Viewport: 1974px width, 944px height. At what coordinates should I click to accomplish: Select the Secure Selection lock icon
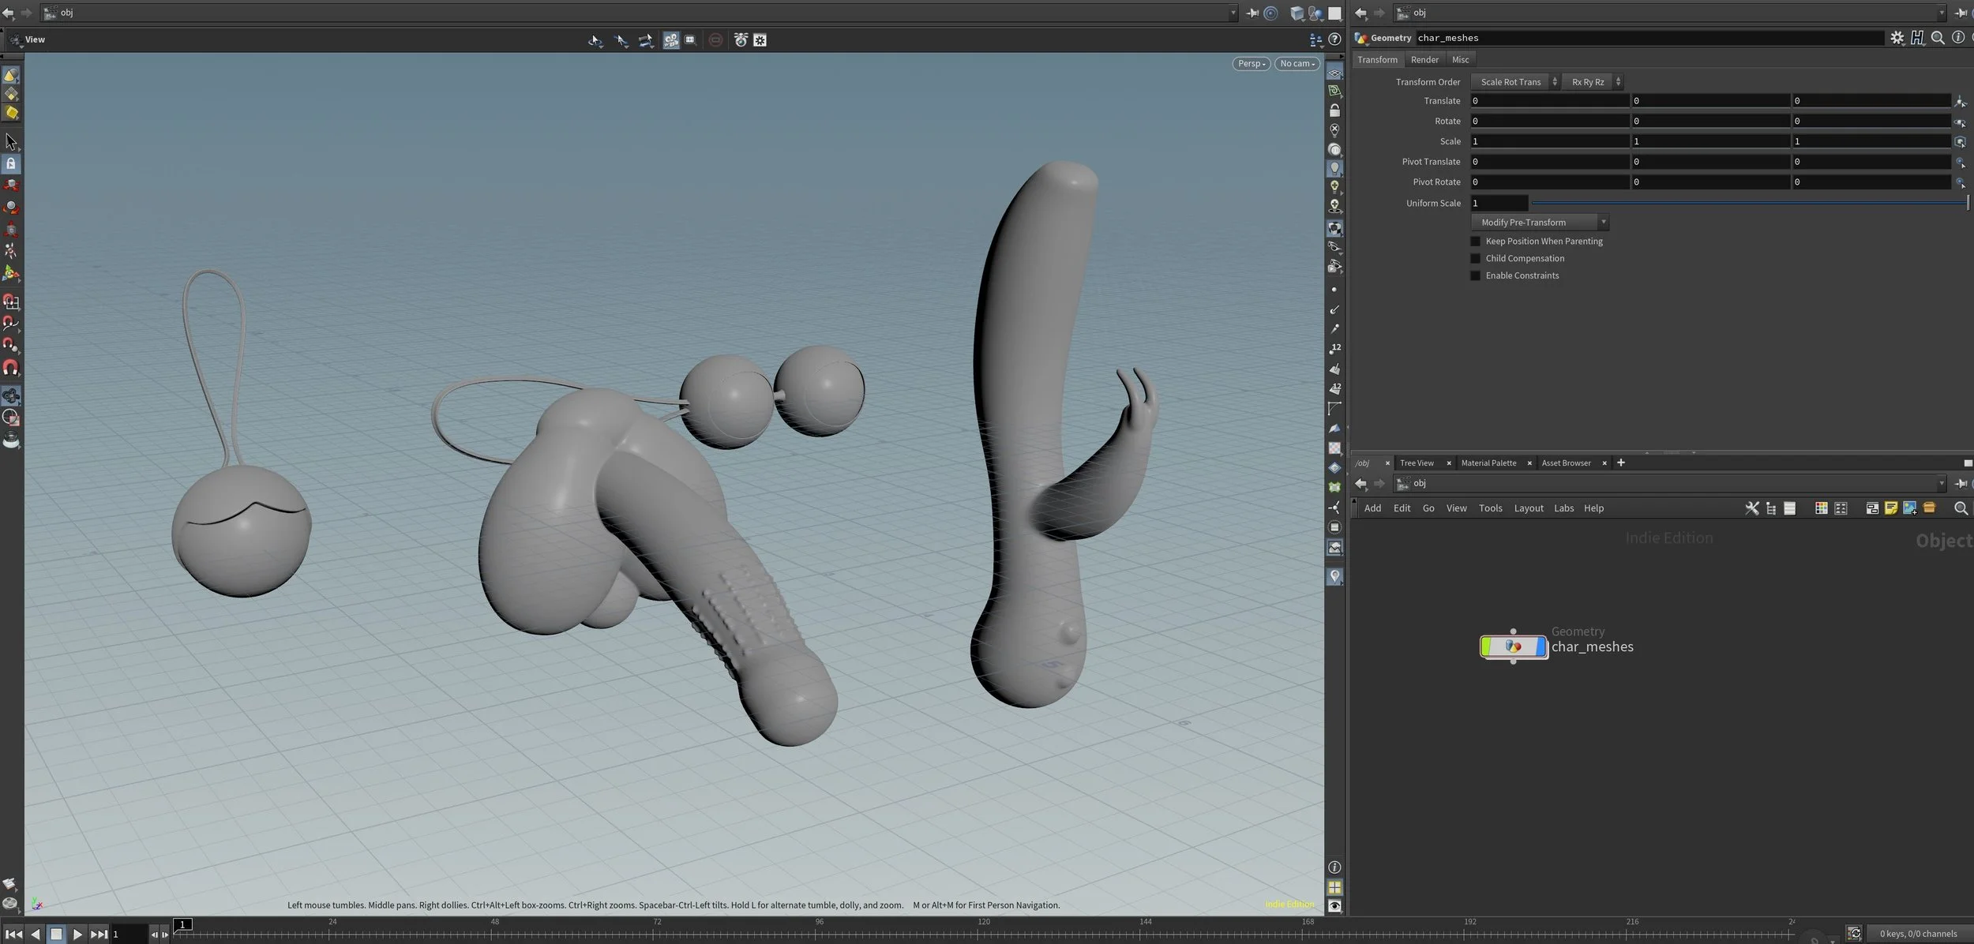tap(12, 163)
